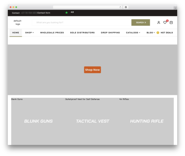Reload page with browser refresh icon
The height and width of the screenshot is (156, 185).
(120, 7)
